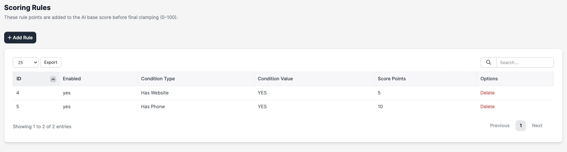Delete the Has Website rule
Screen dimensions: 567x152
click(x=487, y=93)
